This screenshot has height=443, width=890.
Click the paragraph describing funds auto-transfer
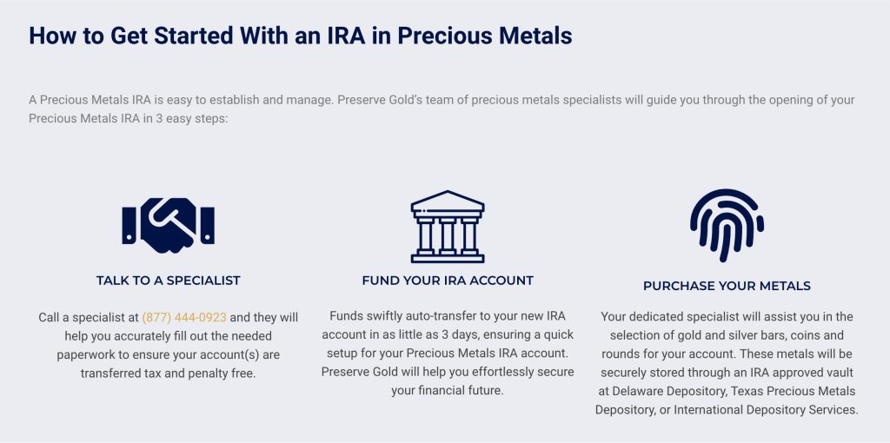click(448, 353)
